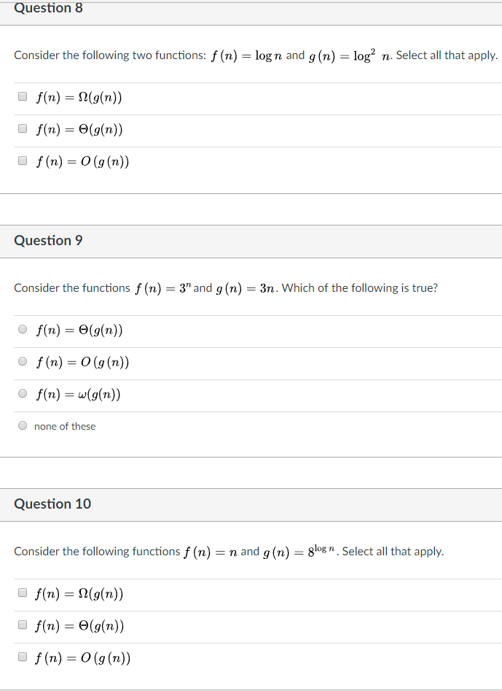
Task: Select "none of these" in Question 9
Action: coord(22,425)
